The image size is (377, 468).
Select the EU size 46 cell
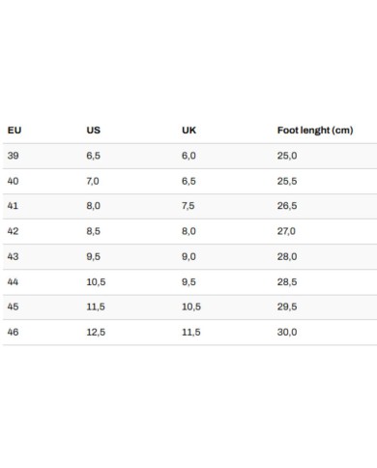[x=13, y=332]
